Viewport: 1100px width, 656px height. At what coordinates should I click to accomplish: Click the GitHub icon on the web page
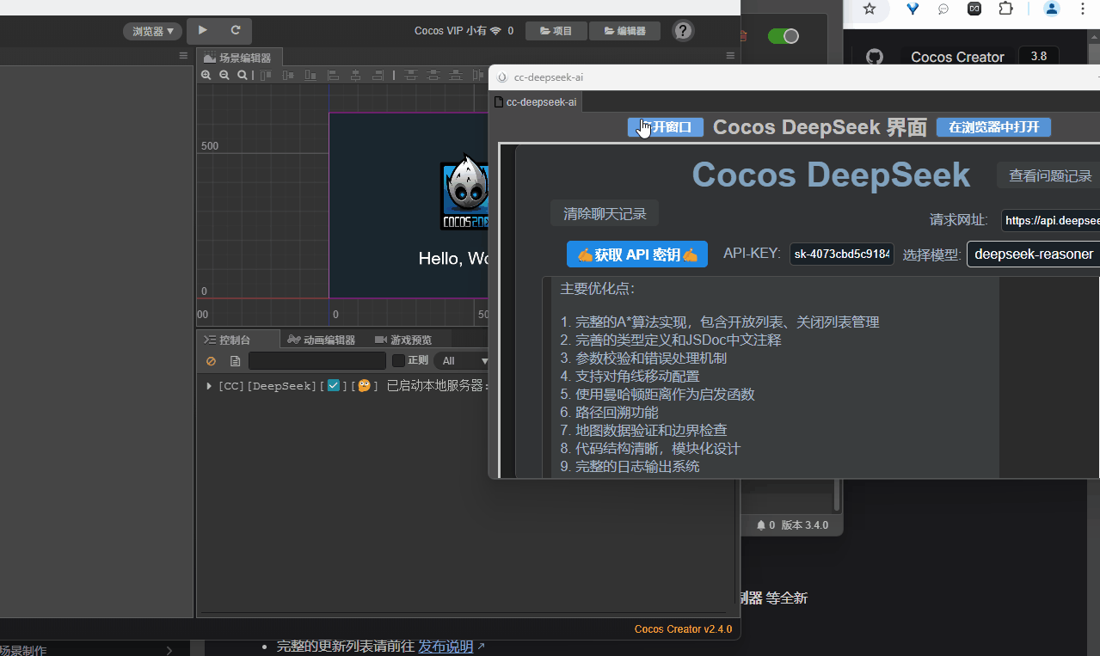tap(874, 57)
